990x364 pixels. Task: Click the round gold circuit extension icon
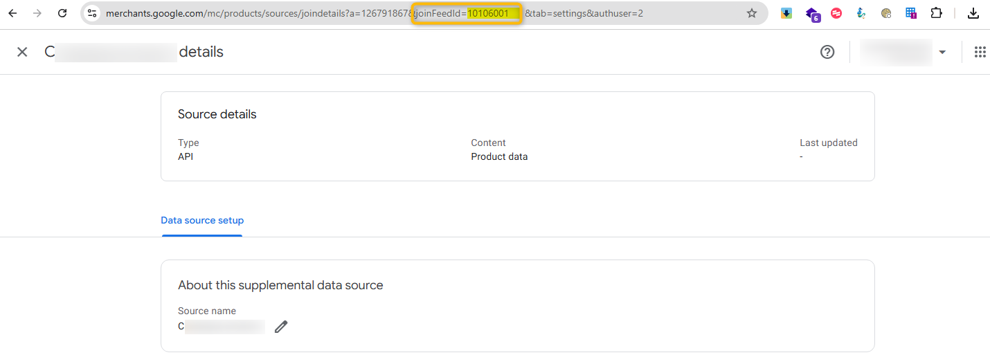[885, 13]
